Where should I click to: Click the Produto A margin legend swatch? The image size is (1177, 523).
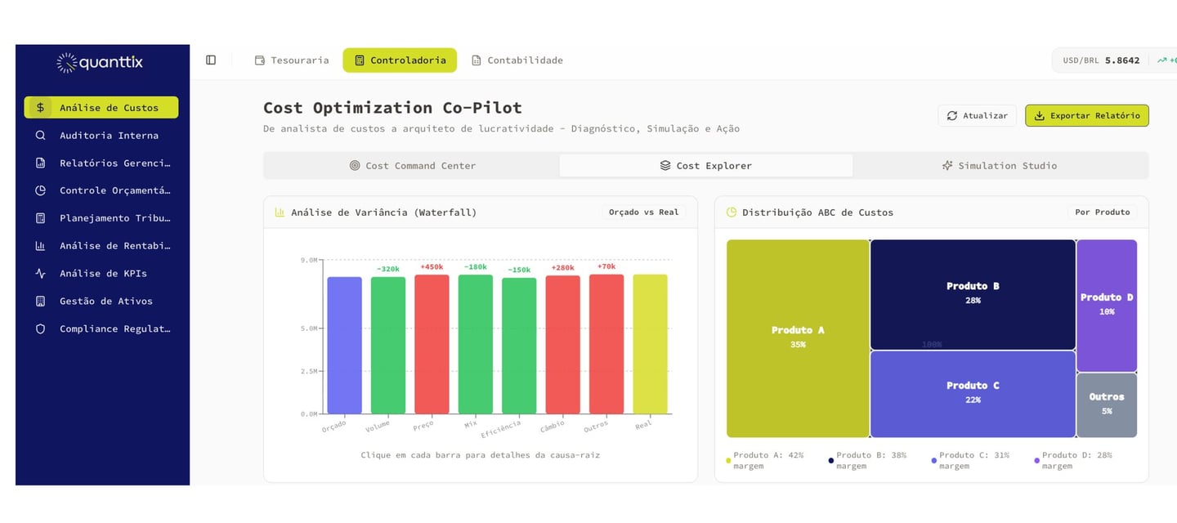728,461
